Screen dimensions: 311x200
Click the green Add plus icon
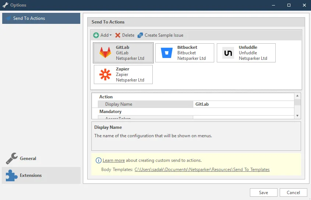tap(96, 35)
